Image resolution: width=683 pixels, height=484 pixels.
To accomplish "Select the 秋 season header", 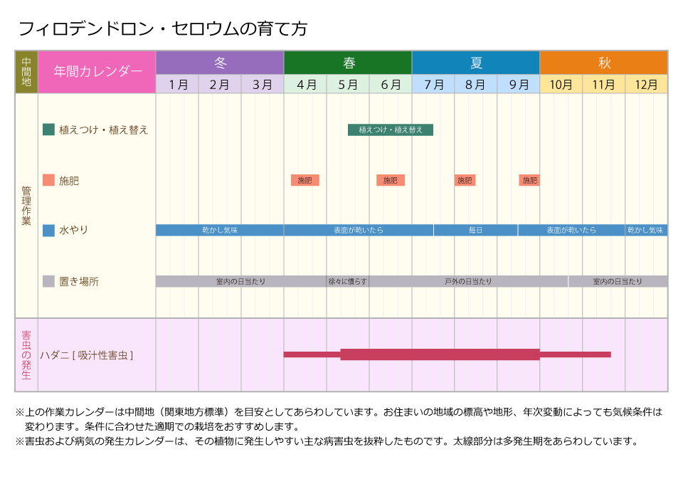I will point(604,63).
